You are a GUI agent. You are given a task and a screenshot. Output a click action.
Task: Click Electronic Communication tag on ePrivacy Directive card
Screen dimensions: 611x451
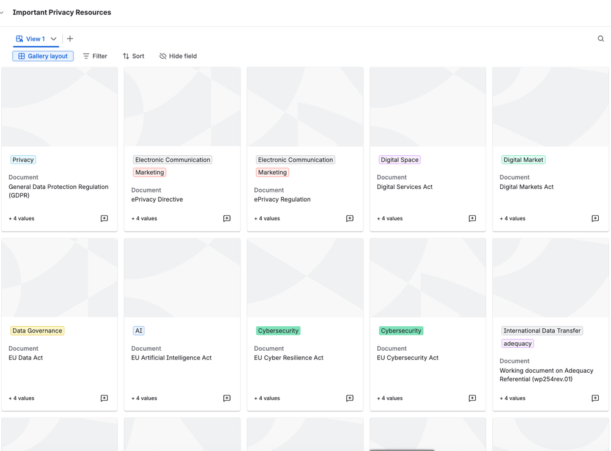[172, 159]
